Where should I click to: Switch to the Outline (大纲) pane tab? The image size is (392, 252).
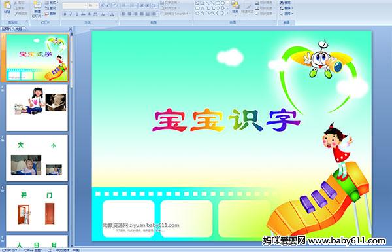(18, 29)
